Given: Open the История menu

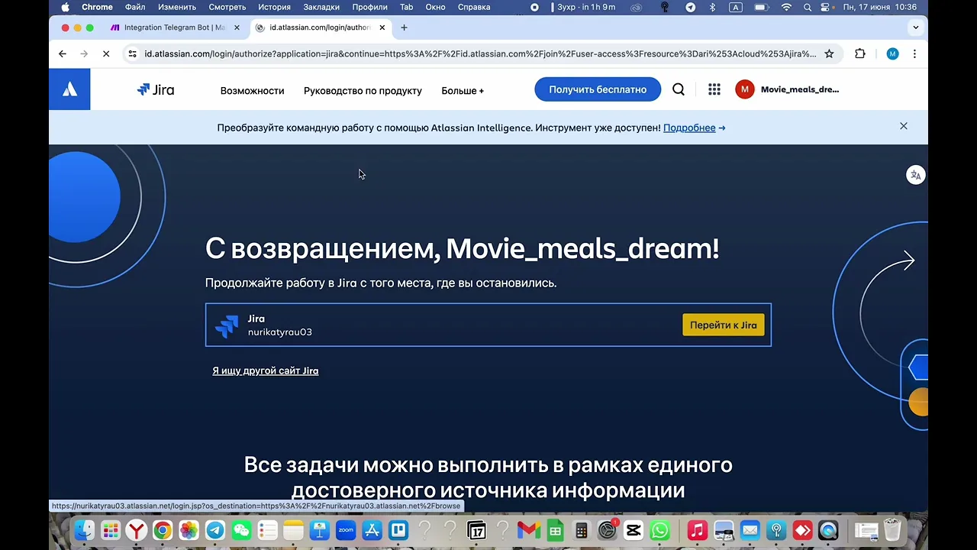Looking at the screenshot, I should tap(274, 7).
